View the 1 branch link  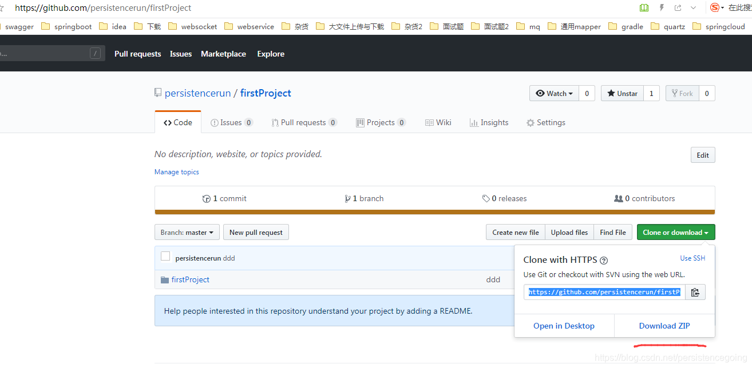click(x=364, y=198)
